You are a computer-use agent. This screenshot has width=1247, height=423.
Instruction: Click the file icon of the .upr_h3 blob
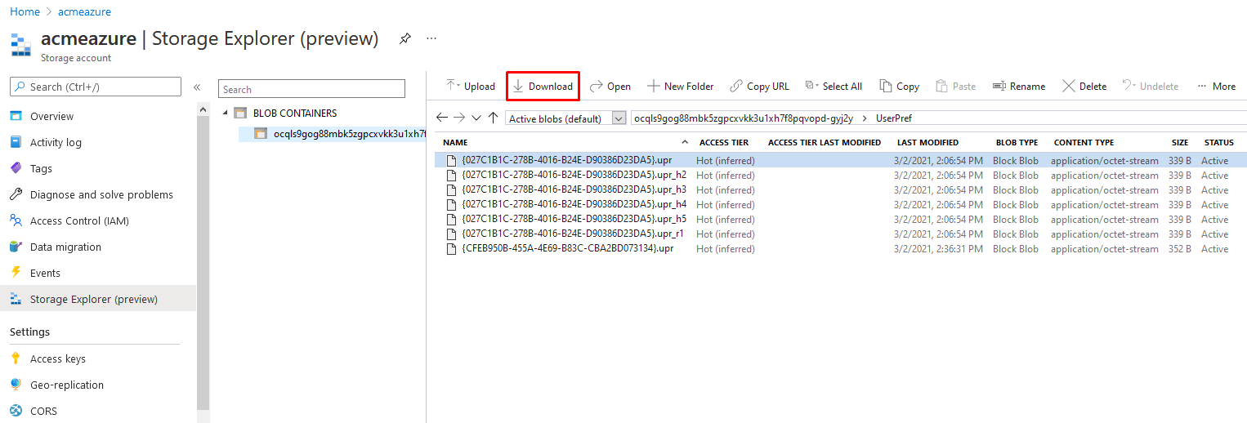point(450,190)
